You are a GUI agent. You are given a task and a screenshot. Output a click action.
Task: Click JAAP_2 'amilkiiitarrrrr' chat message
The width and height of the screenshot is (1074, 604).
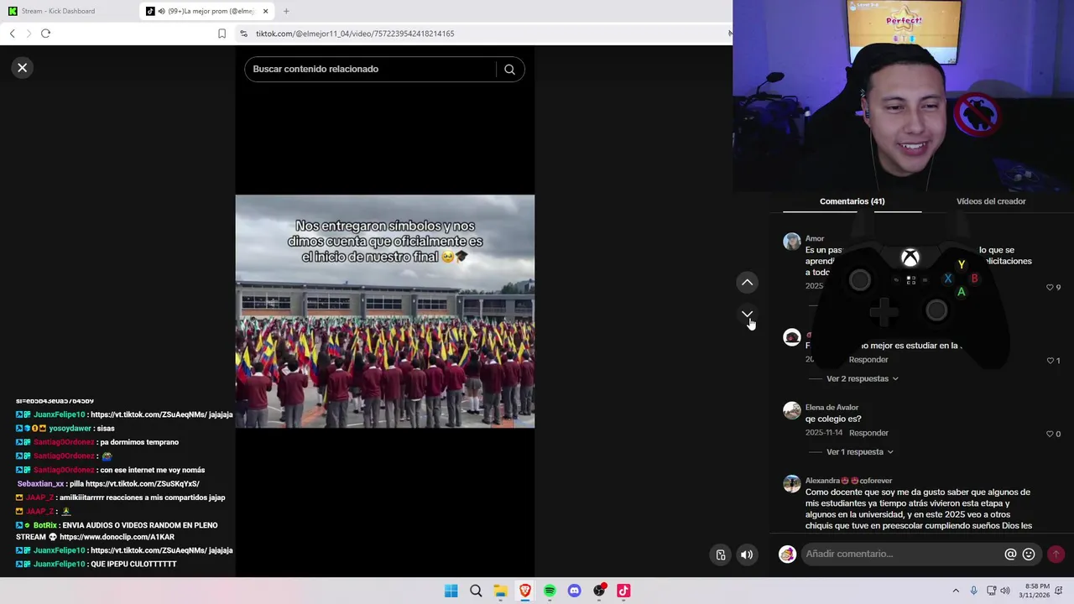click(x=120, y=497)
